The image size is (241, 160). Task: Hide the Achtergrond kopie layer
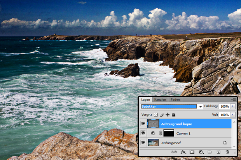click(x=143, y=123)
